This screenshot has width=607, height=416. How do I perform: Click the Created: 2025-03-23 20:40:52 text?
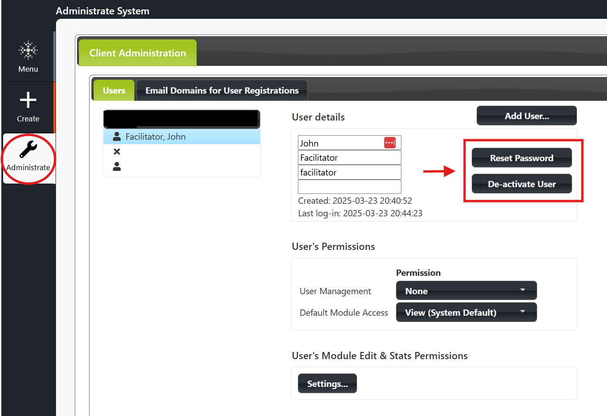point(355,201)
